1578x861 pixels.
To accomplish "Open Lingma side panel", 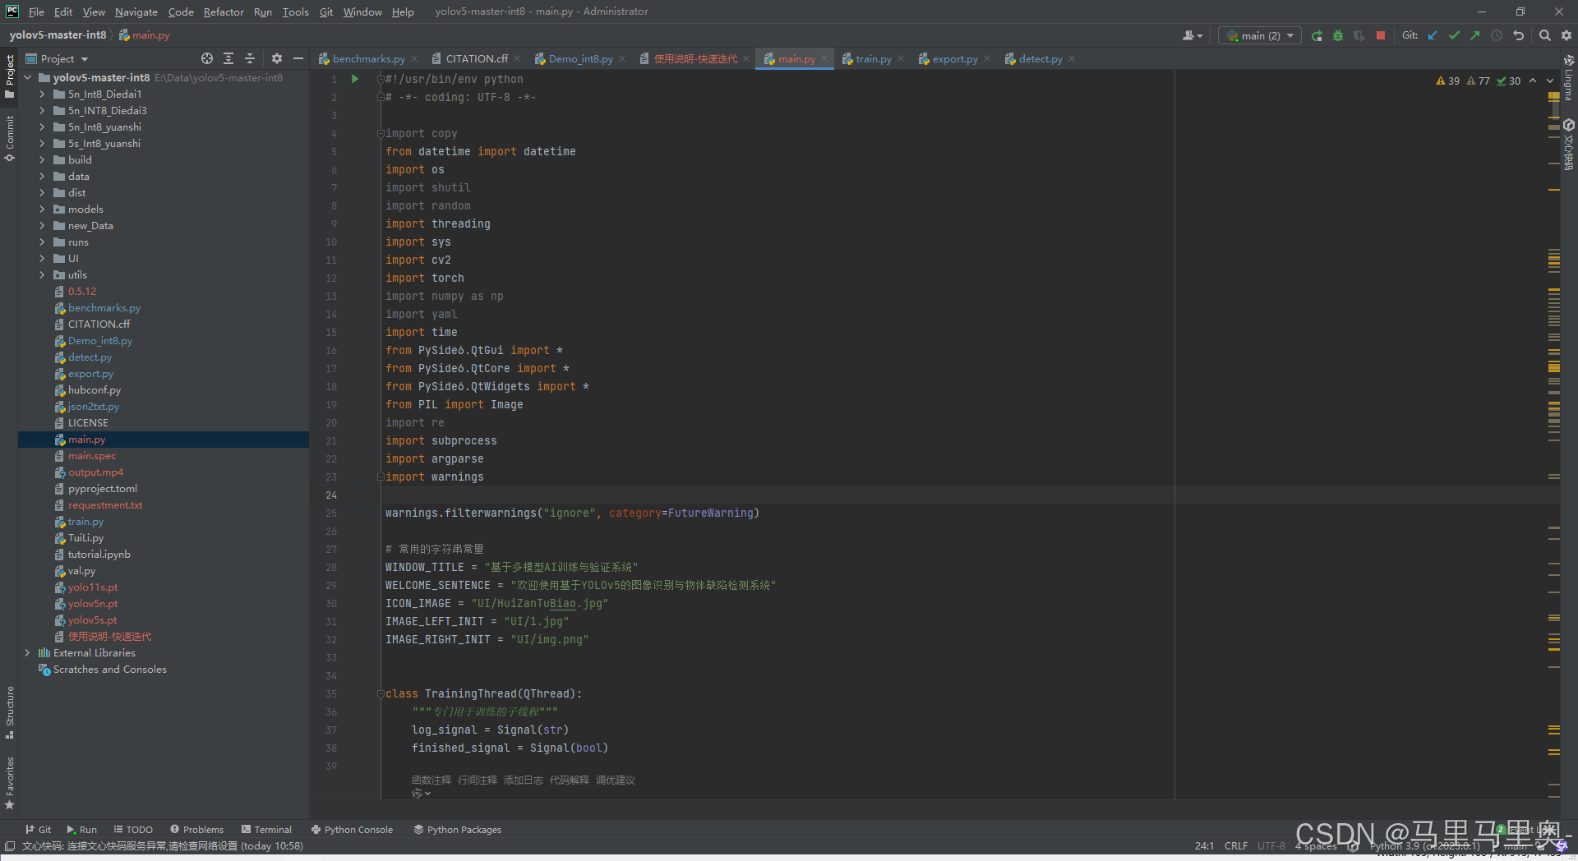I will [x=1568, y=78].
